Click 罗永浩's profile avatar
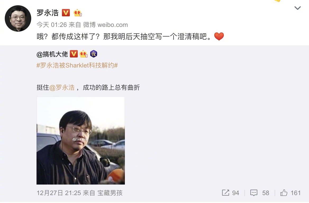Image resolution: width=309 pixels, height=203 pixels. pyautogui.click(x=18, y=18)
